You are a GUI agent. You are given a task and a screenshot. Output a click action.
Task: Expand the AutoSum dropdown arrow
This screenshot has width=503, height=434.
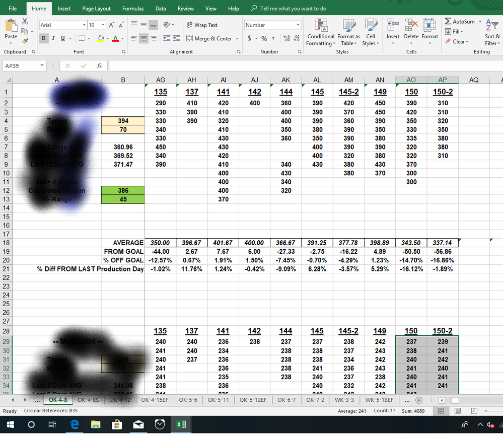click(480, 22)
